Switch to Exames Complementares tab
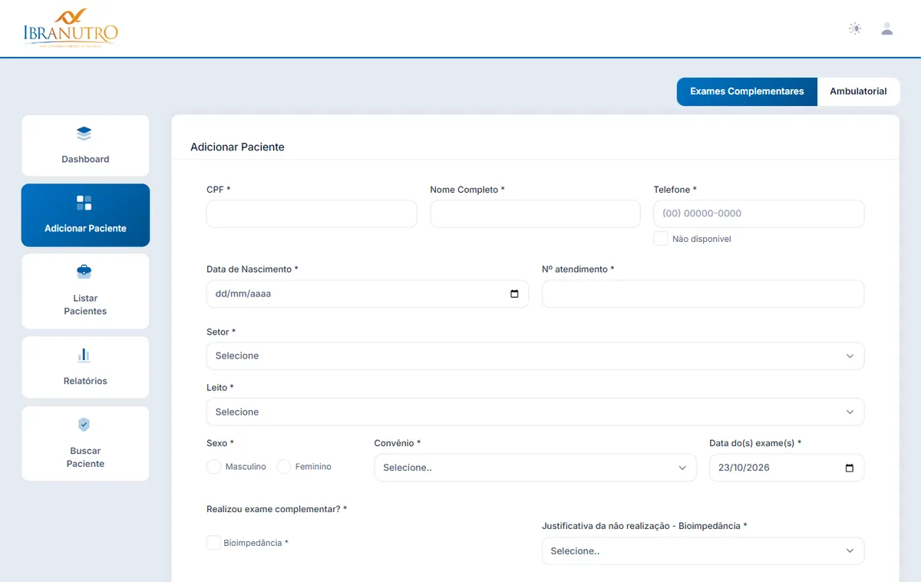 click(x=747, y=91)
